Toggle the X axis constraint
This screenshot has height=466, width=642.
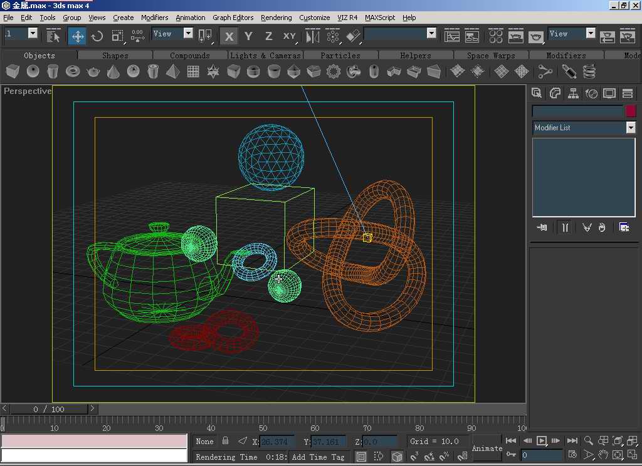229,36
